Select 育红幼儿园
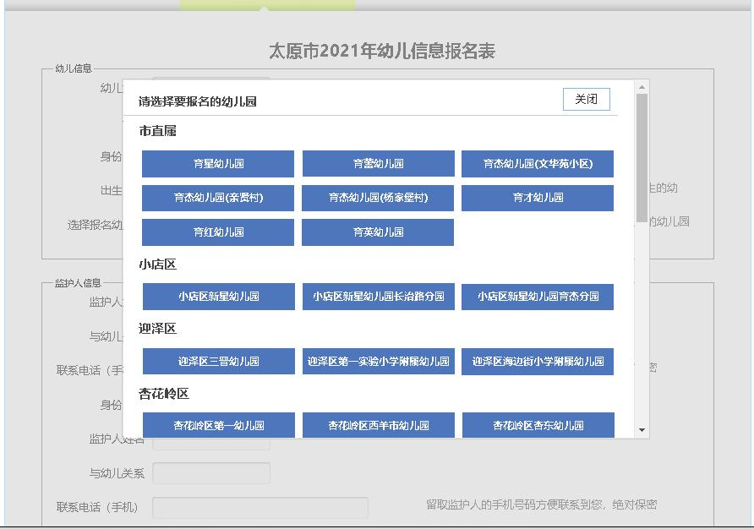 tap(217, 232)
